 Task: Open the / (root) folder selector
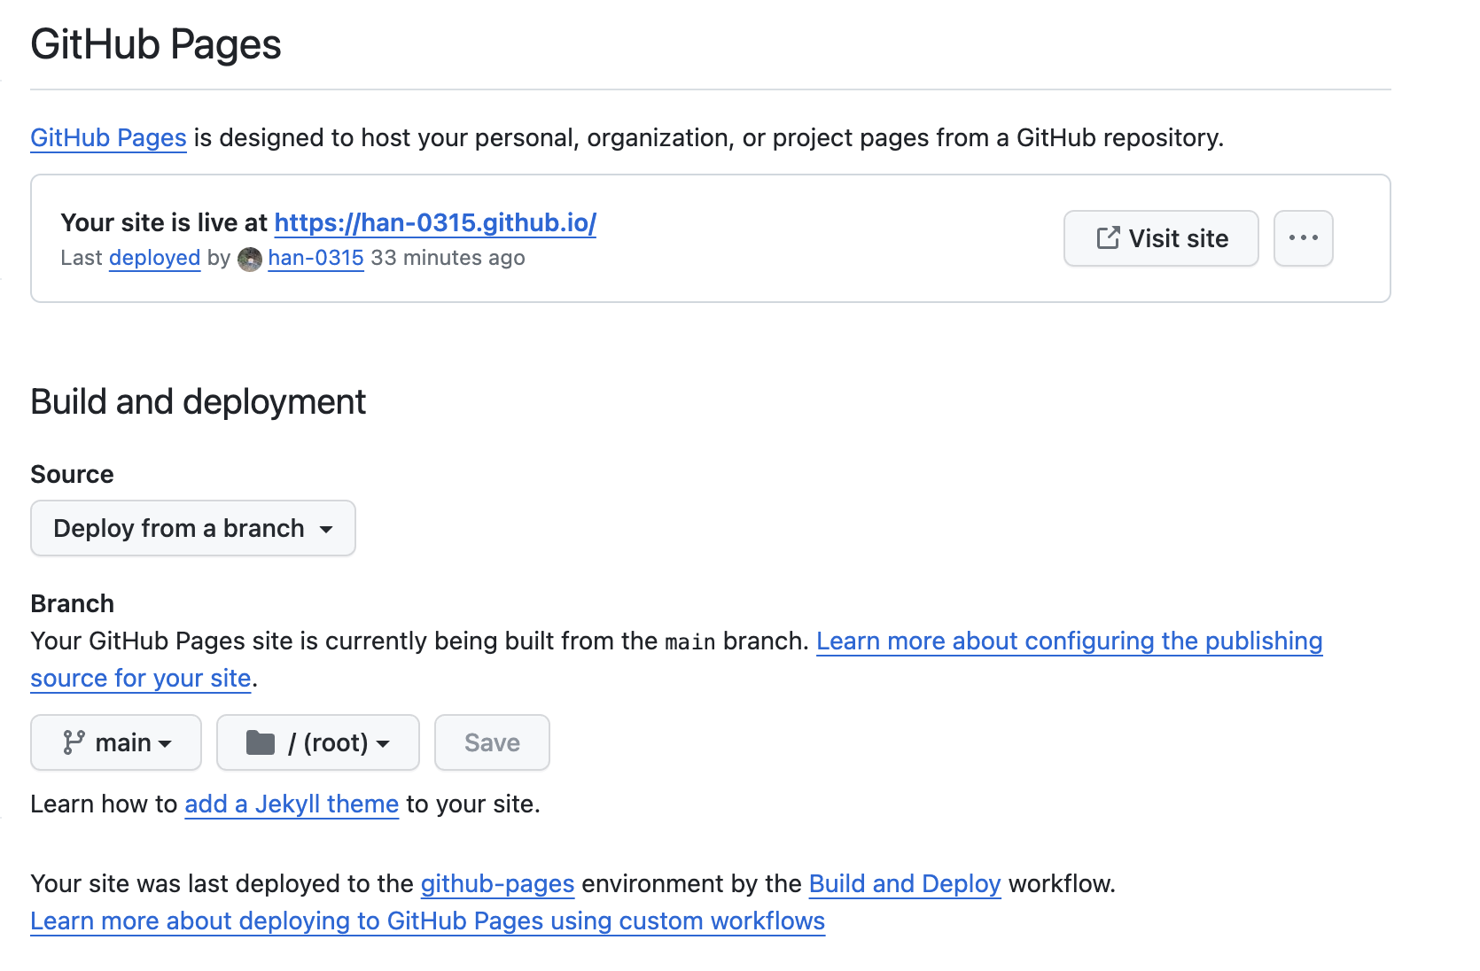pos(318,742)
